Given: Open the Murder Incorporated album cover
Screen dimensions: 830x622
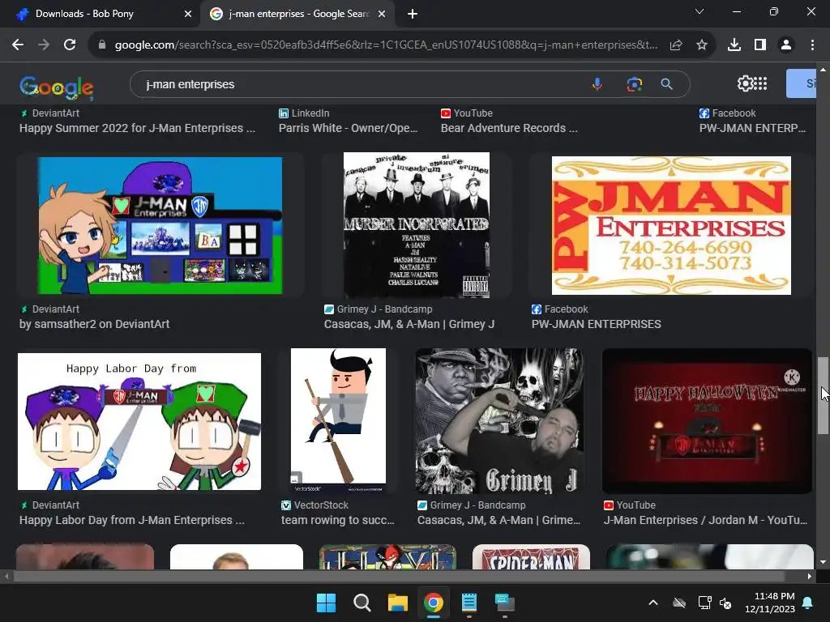Looking at the screenshot, I should [417, 225].
